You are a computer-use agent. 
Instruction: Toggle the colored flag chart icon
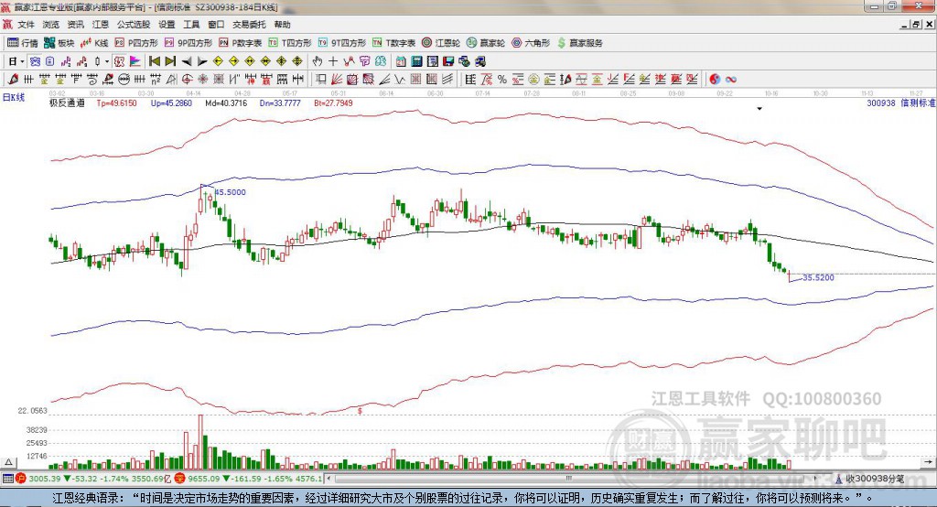click(135, 61)
